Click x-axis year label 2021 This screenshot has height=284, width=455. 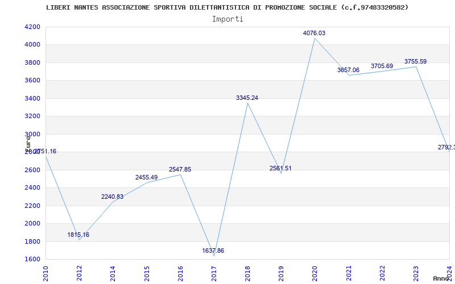coord(349,273)
